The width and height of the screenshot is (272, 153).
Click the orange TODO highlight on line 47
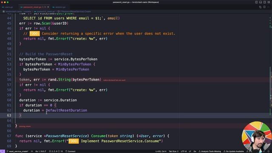click(x=34, y=34)
